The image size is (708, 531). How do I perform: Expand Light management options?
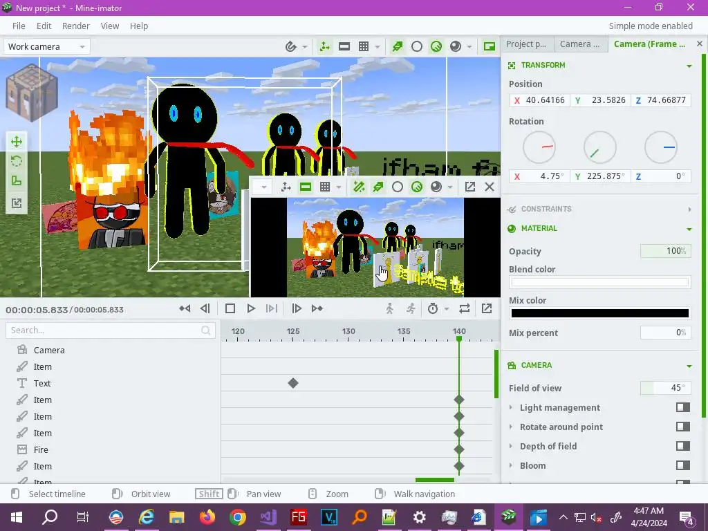[x=511, y=407]
